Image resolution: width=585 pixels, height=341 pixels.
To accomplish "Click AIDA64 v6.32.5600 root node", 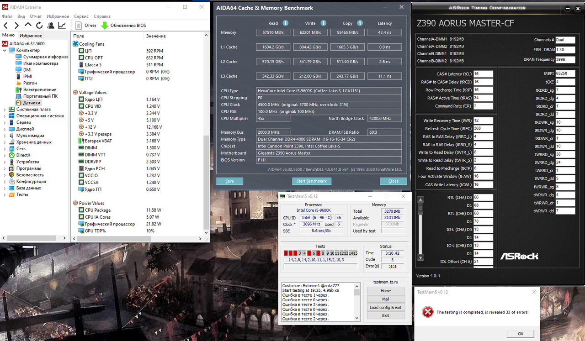I will (23, 44).
